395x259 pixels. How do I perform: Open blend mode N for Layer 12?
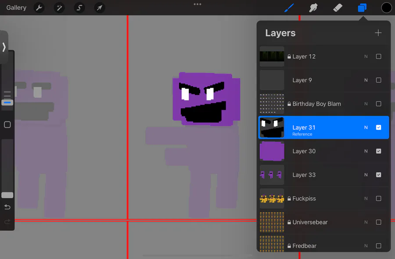click(x=366, y=57)
